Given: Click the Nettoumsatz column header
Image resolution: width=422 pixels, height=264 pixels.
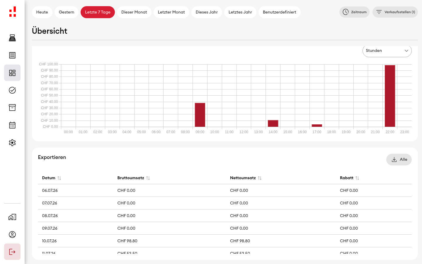Looking at the screenshot, I should pos(243,178).
